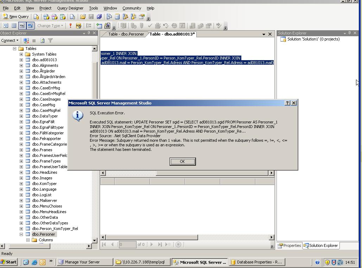The width and height of the screenshot is (362, 268).
Task: Click the results grid horizontal scrollbar thumb
Action: [x=152, y=237]
